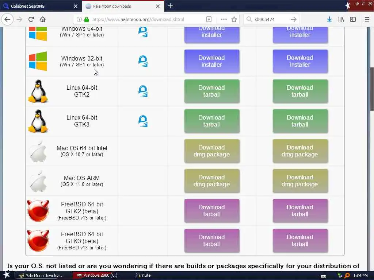Click the keyboard tray icon
Viewport: 374px width, 280px height.
pos(324,276)
